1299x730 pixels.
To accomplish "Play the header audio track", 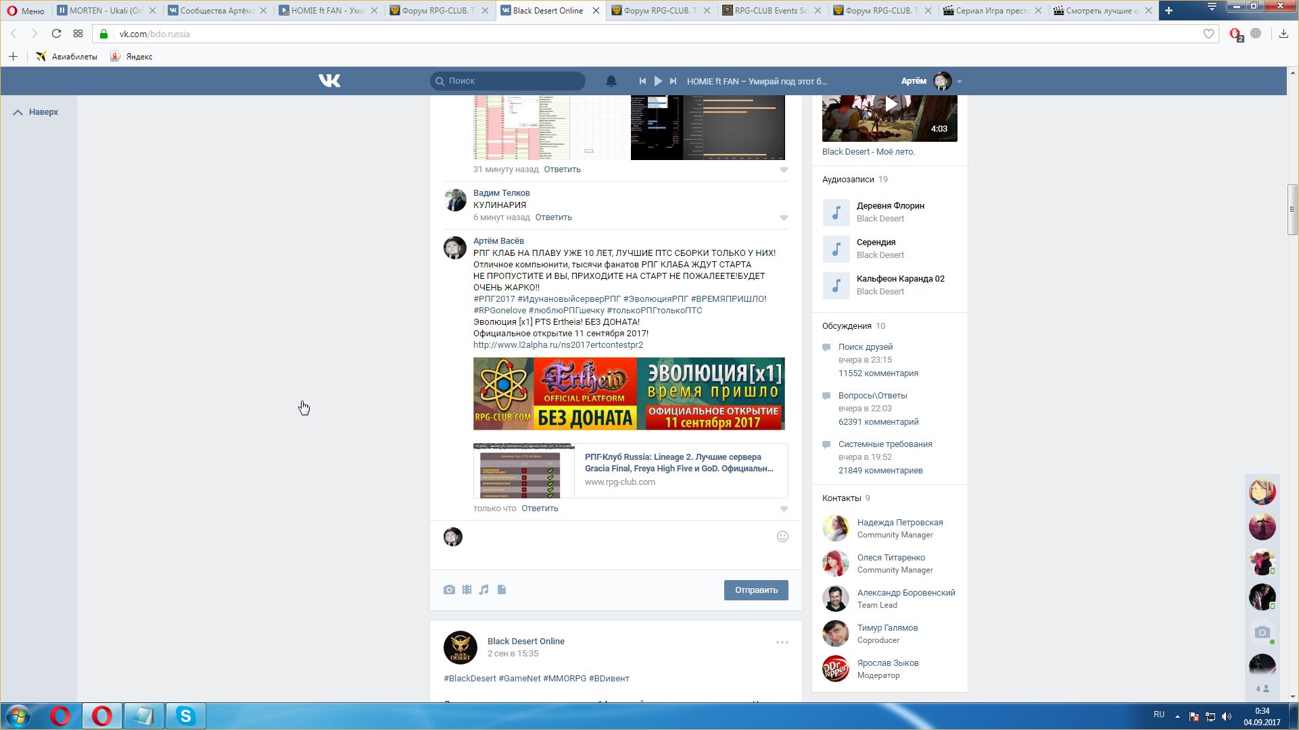I will click(658, 81).
